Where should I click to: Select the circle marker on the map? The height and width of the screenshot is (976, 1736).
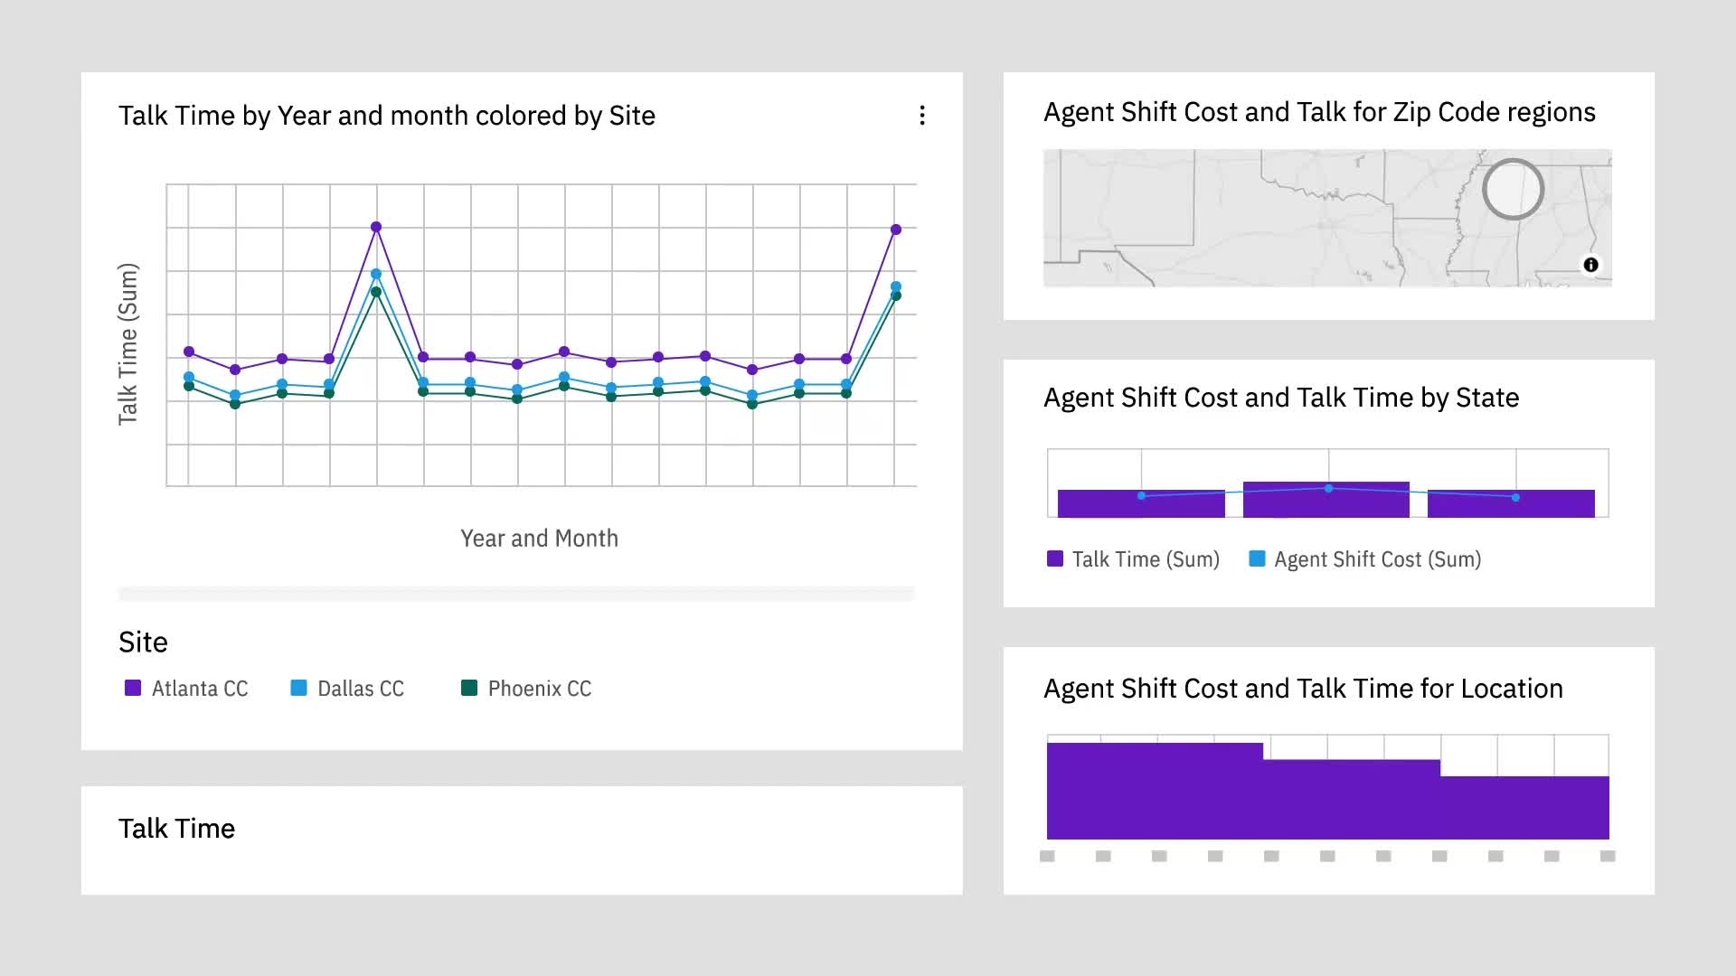(1513, 189)
